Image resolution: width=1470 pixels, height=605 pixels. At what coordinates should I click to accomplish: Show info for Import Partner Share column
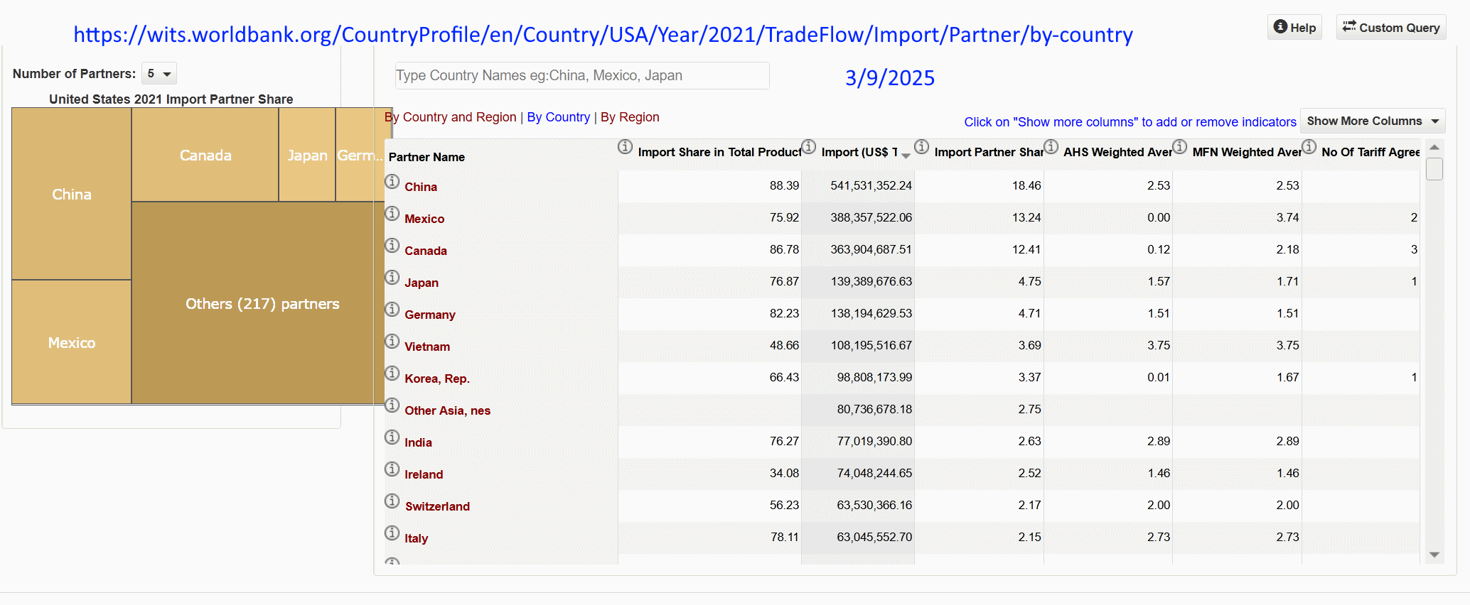(921, 147)
